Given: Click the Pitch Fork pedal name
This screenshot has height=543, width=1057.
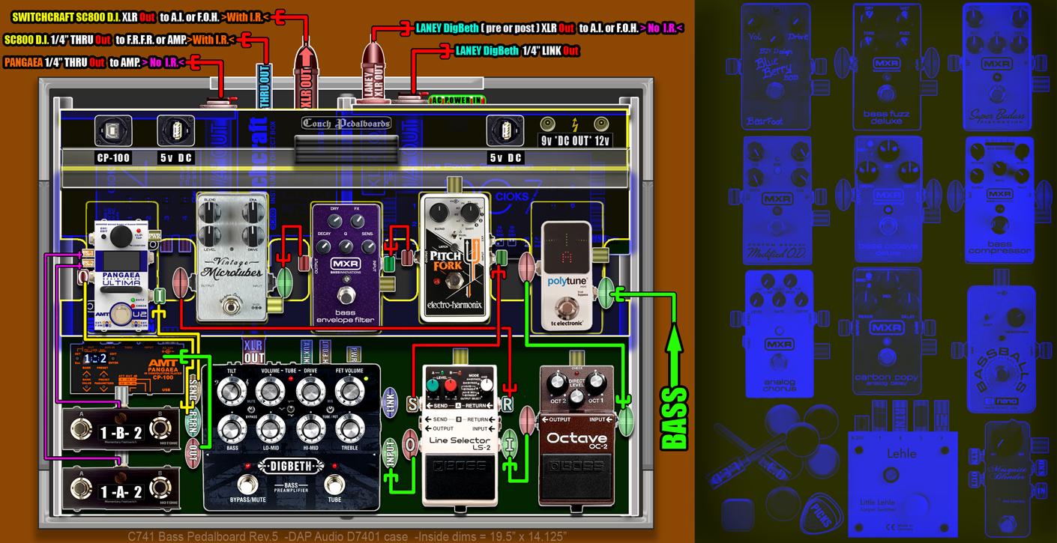Looking at the screenshot, I should point(447,260).
